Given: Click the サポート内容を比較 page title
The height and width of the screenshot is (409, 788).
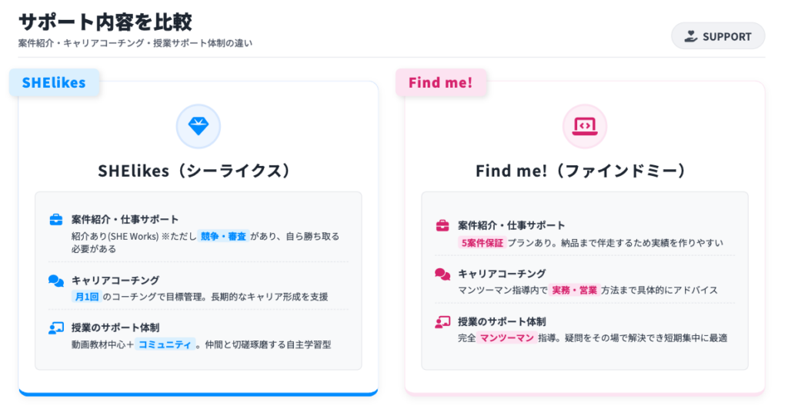Looking at the screenshot, I should [x=105, y=22].
